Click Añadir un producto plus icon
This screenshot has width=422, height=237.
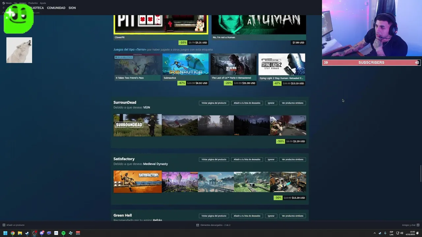[4, 225]
